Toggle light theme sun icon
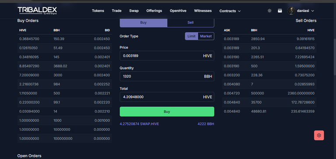This screenshot has width=336, height=159. tap(269, 10)
